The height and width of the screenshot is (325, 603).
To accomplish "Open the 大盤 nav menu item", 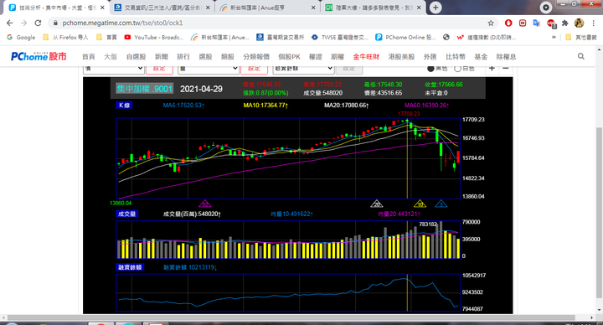I will point(111,56).
